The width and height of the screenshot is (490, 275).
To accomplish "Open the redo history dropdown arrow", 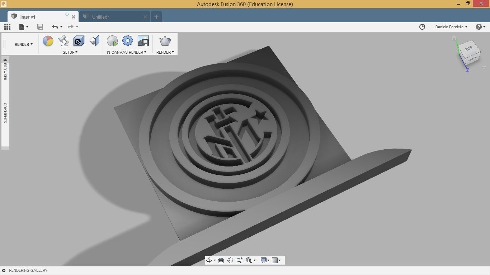I will pyautogui.click(x=77, y=27).
